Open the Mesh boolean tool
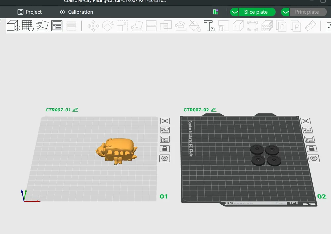This screenshot has width=331, height=234. [x=166, y=26]
